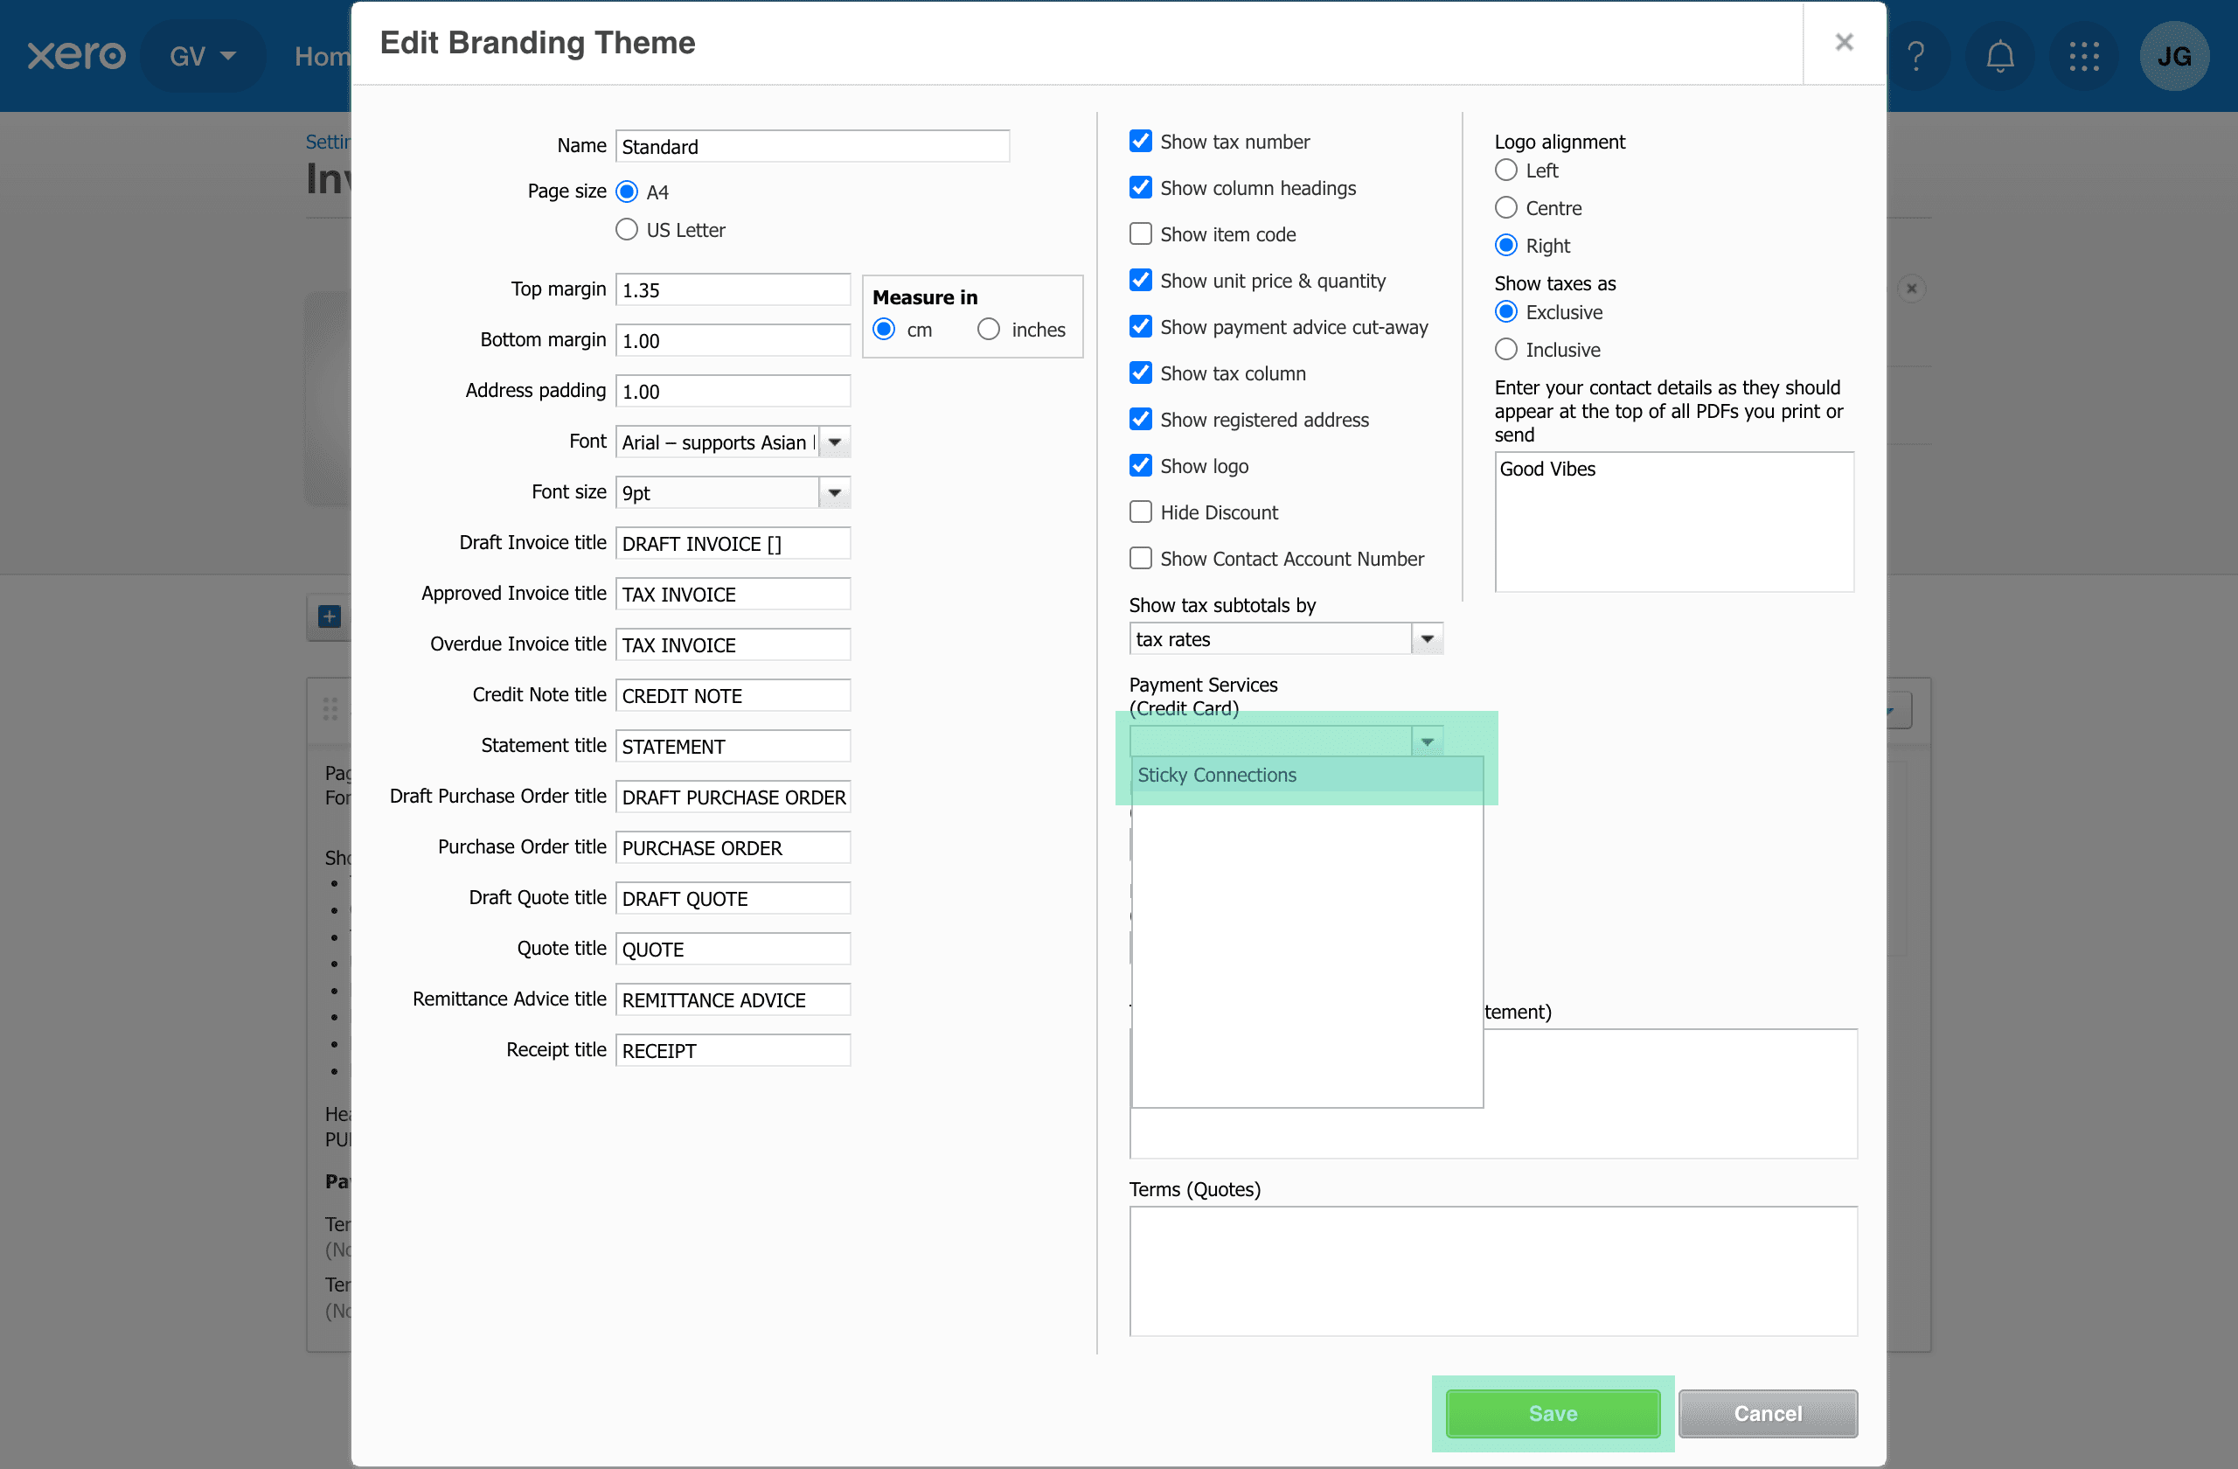Close the Edit Branding Theme dialog

pos(1843,42)
